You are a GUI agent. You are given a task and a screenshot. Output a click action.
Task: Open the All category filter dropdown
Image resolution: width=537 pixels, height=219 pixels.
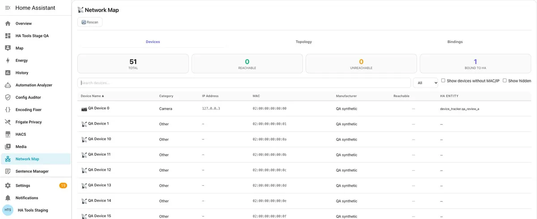coord(426,83)
